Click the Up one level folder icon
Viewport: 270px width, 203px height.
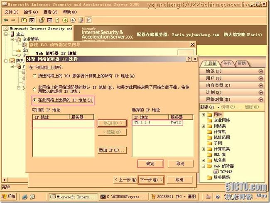pos(24,20)
